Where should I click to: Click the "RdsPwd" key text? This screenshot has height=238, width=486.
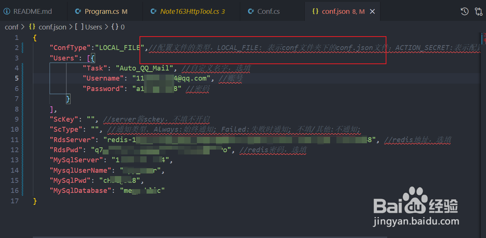point(66,150)
